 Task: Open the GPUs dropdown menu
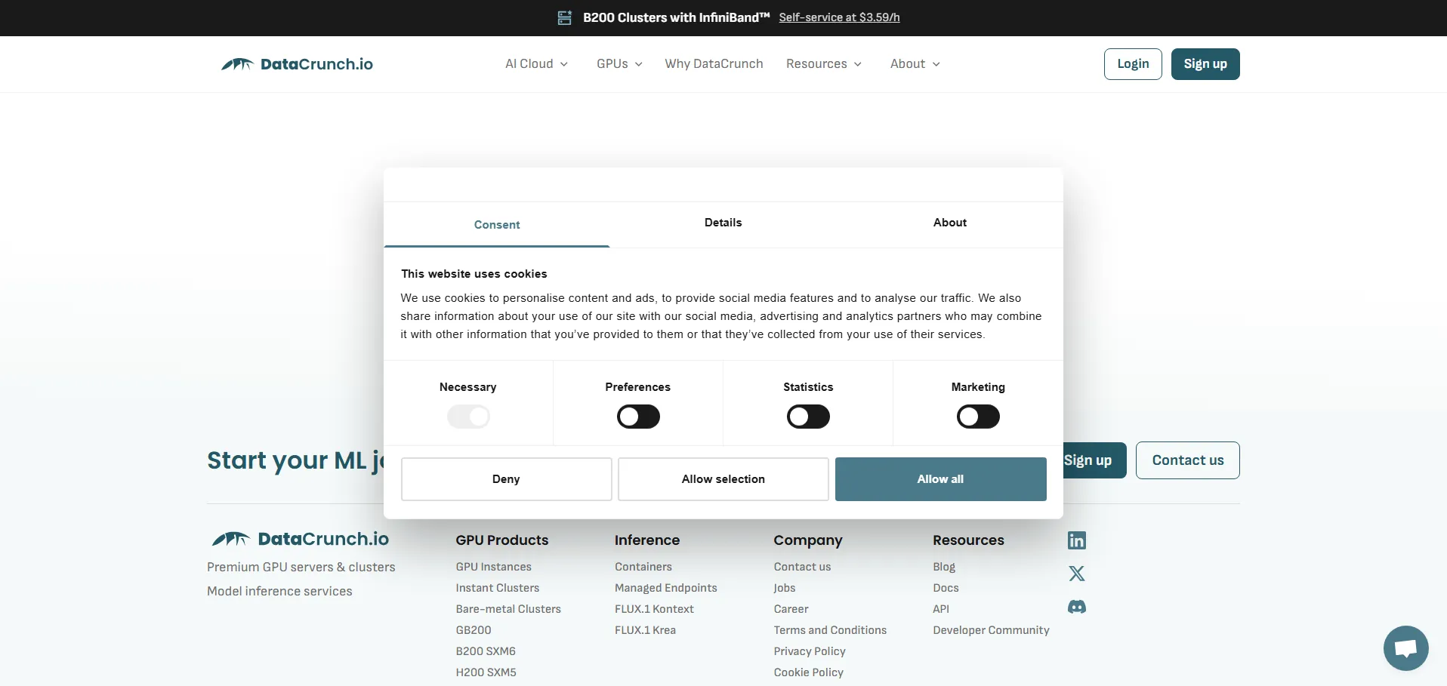[619, 64]
